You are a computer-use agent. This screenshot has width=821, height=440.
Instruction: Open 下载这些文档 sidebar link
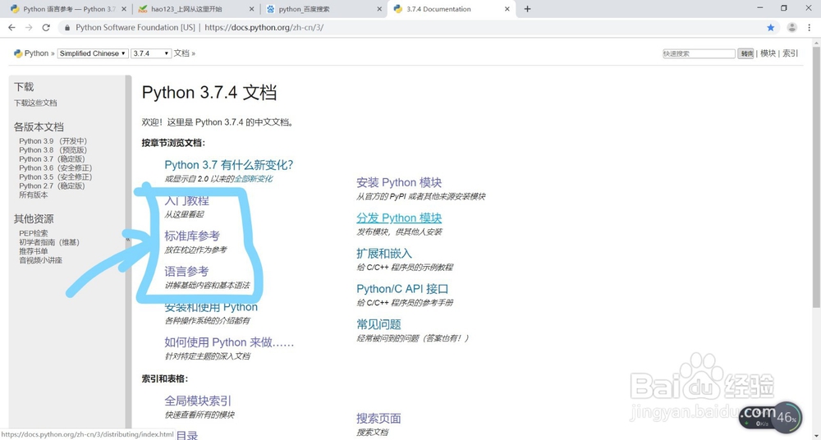tap(35, 103)
